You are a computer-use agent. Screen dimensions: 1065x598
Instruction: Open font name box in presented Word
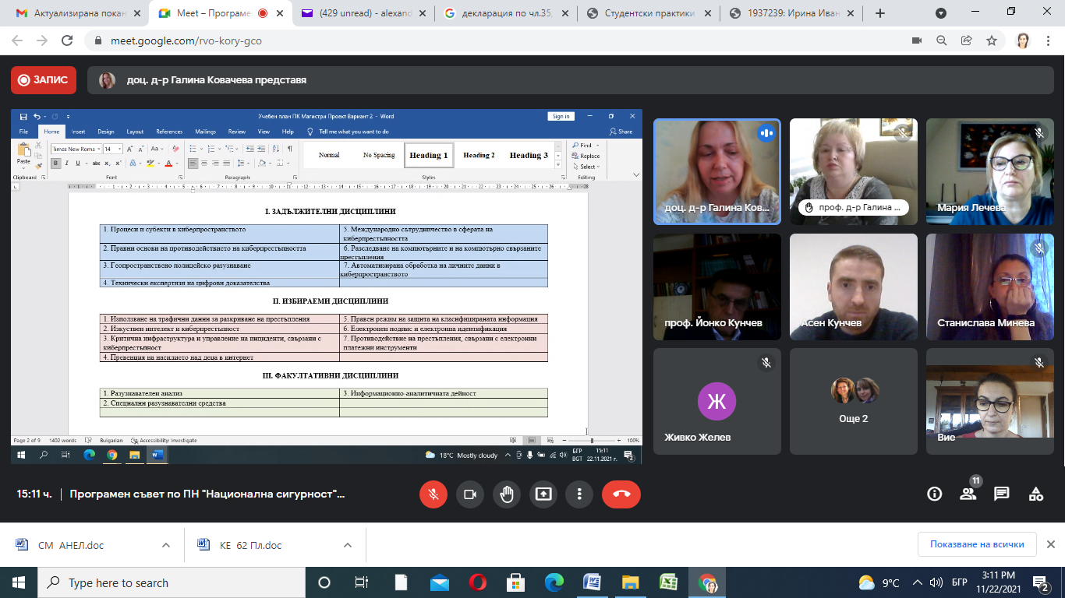[76, 149]
